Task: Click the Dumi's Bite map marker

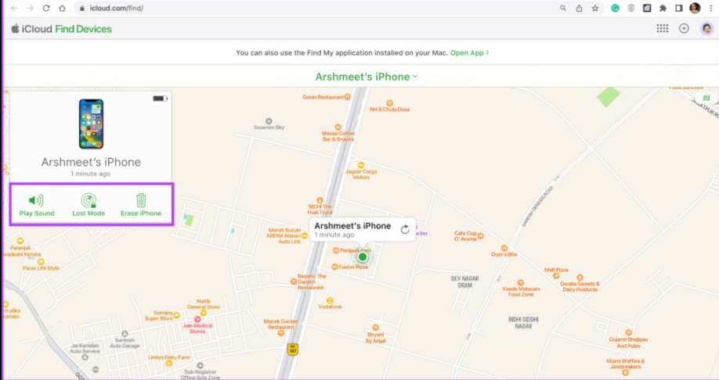Action: (504, 248)
